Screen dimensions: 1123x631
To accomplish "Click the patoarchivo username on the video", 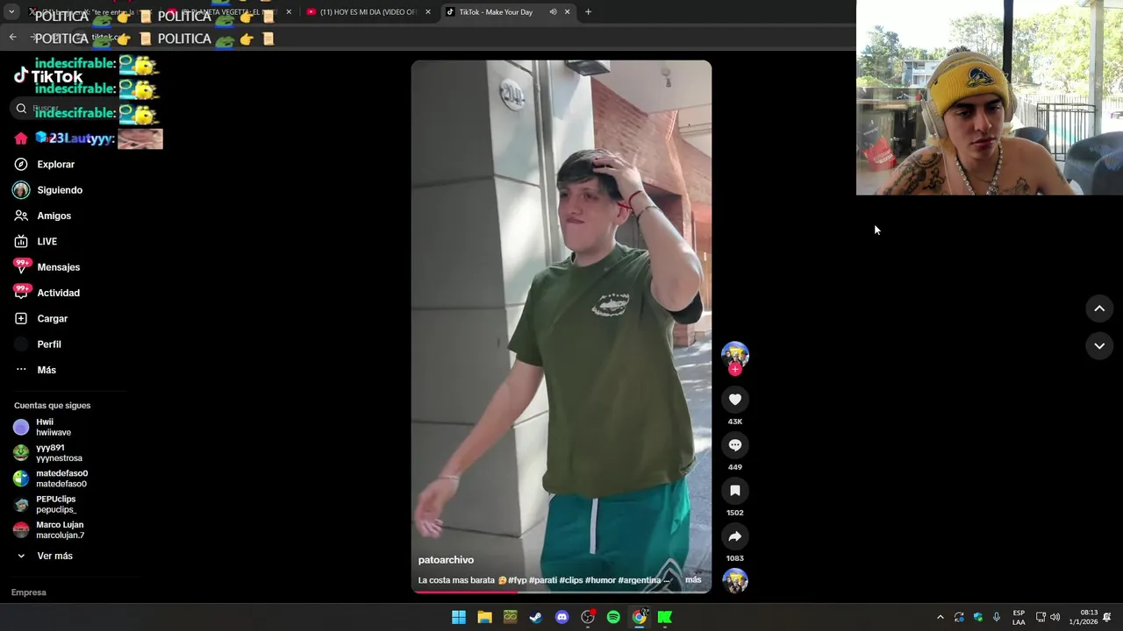I will coord(446,560).
